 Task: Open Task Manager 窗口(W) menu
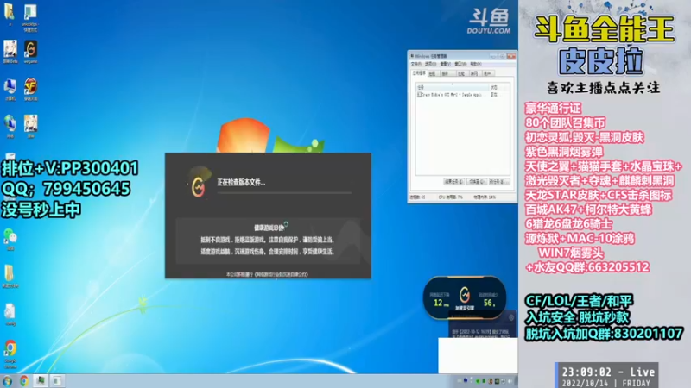(x=460, y=64)
